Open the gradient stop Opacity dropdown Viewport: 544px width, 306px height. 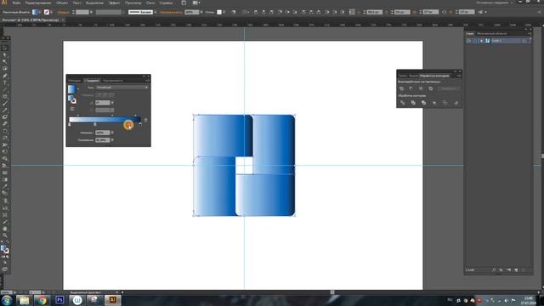pyautogui.click(x=112, y=133)
